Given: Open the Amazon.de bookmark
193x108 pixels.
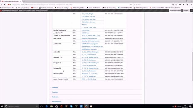Looking at the screenshot, I should [62, 8].
